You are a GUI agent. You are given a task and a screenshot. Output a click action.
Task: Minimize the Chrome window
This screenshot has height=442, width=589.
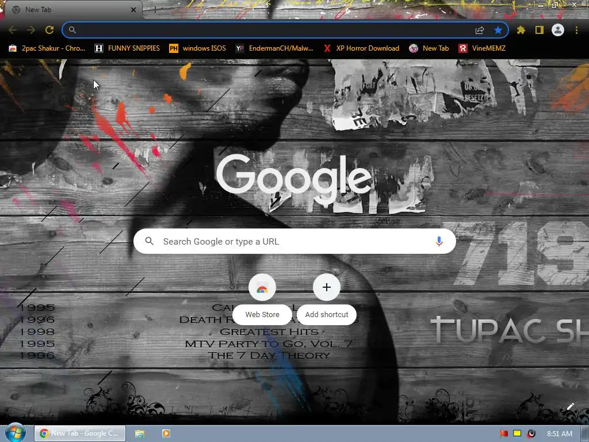tap(540, 5)
